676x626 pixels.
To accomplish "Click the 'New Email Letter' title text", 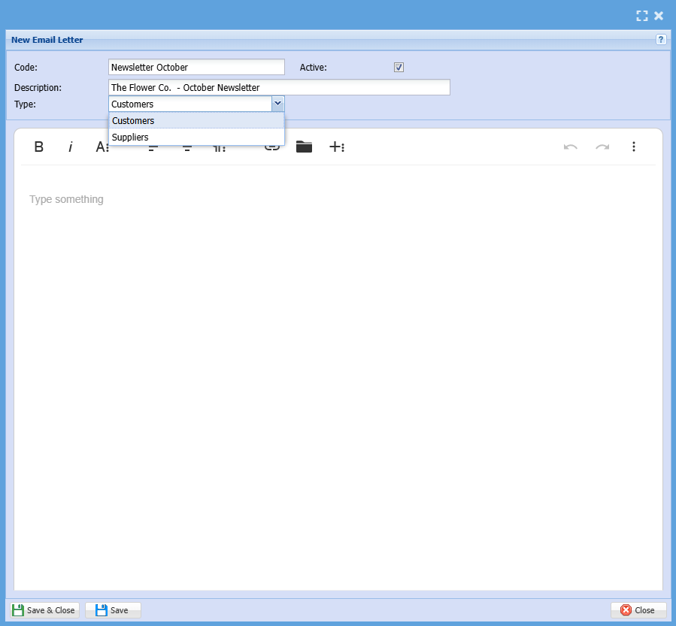I will click(47, 40).
